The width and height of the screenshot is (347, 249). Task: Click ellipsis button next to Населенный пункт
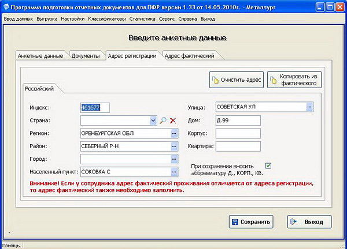click(x=173, y=171)
